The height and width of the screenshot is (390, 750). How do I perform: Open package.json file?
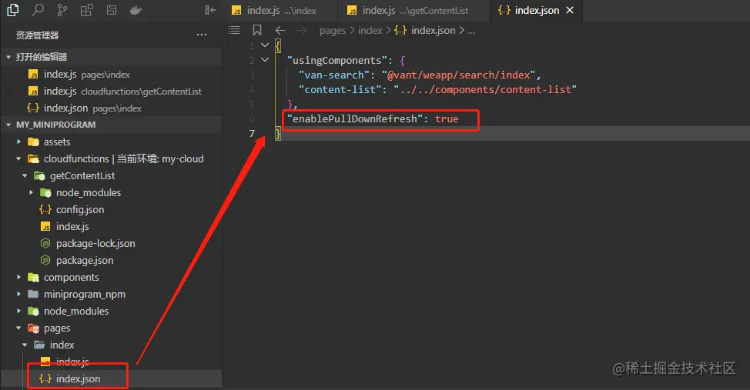pyautogui.click(x=111, y=261)
